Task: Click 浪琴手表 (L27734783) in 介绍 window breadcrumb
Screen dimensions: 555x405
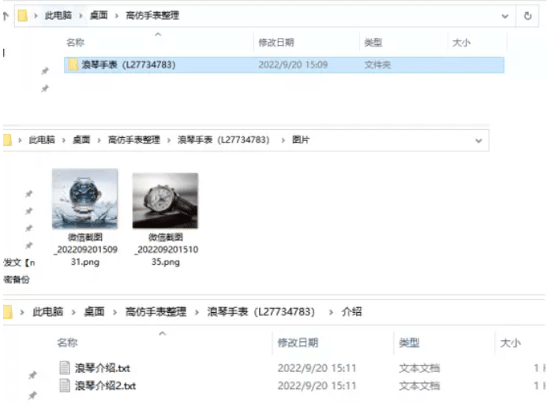Action: (261, 312)
